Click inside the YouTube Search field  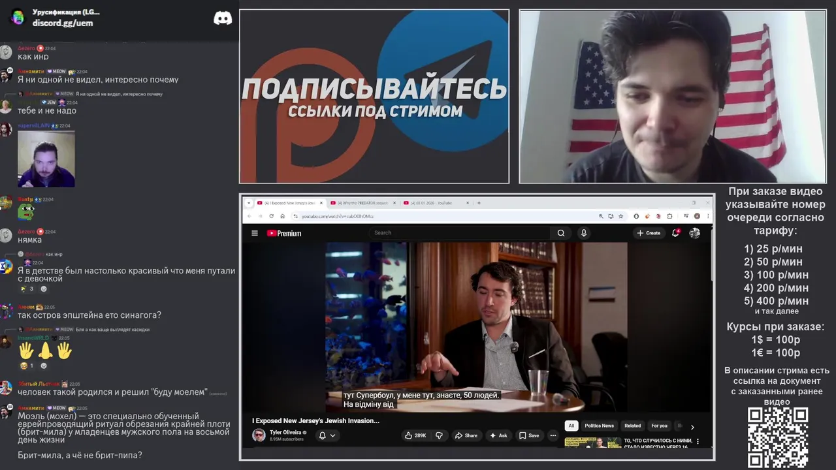click(460, 233)
